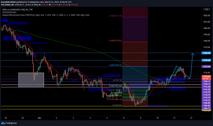Click the 25 date on time axis
The height and width of the screenshot is (126, 213).
[6, 118]
